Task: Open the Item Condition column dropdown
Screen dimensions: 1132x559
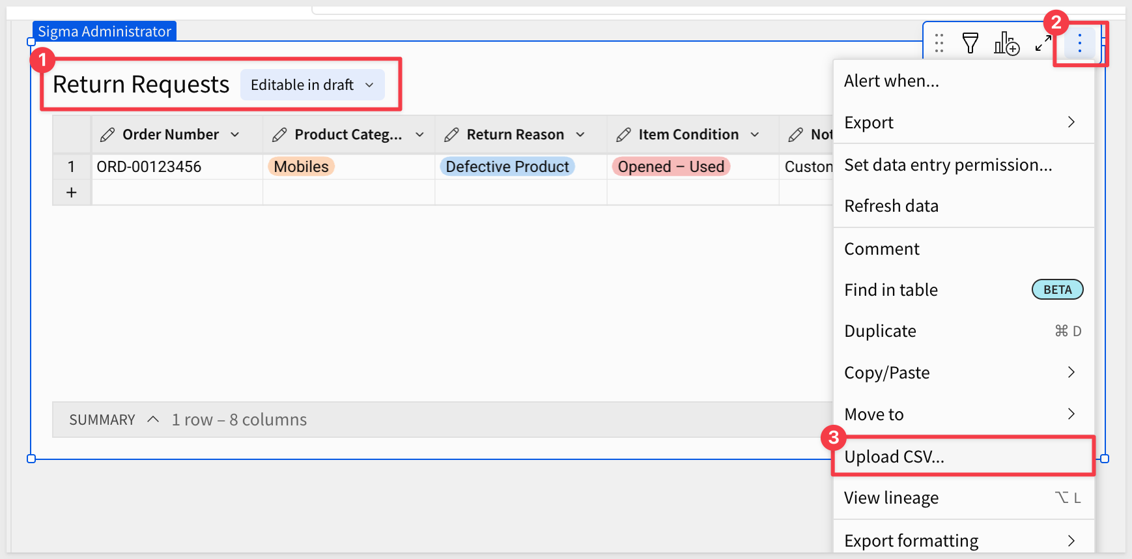Action: point(755,135)
